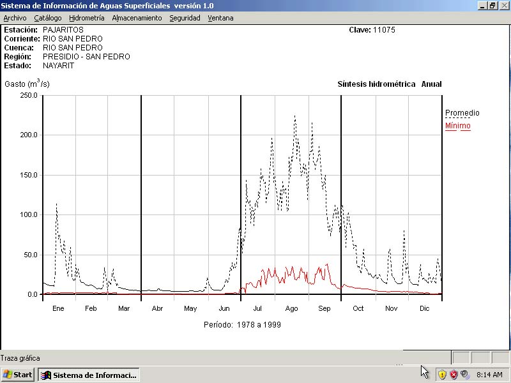Click the Período 1978 a 1999 caption
The height and width of the screenshot is (383, 511).
pyautogui.click(x=242, y=324)
